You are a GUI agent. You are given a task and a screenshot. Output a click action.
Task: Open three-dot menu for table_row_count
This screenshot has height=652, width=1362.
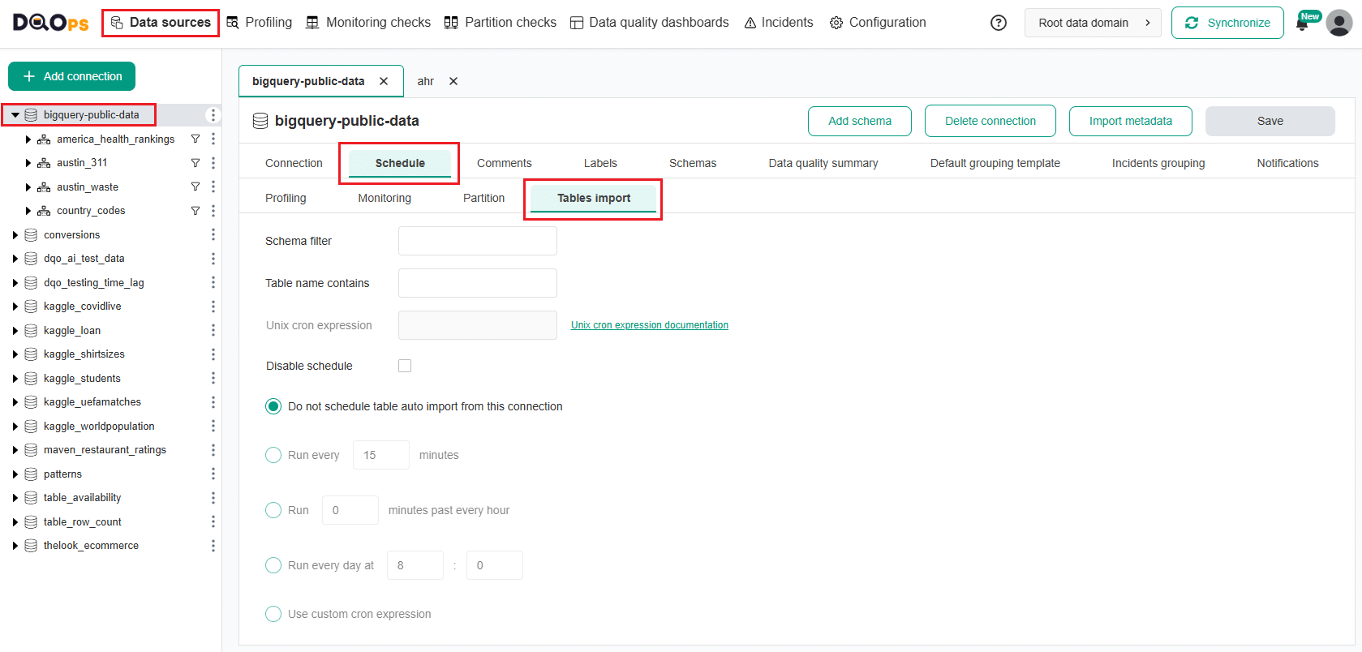point(213,521)
